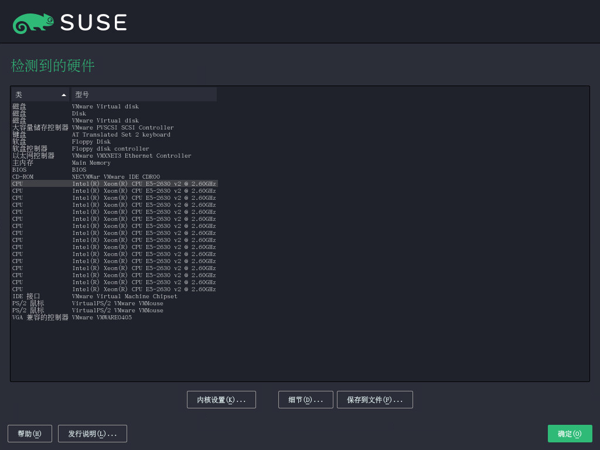Click the 软盘控制器 class cell

point(30,149)
